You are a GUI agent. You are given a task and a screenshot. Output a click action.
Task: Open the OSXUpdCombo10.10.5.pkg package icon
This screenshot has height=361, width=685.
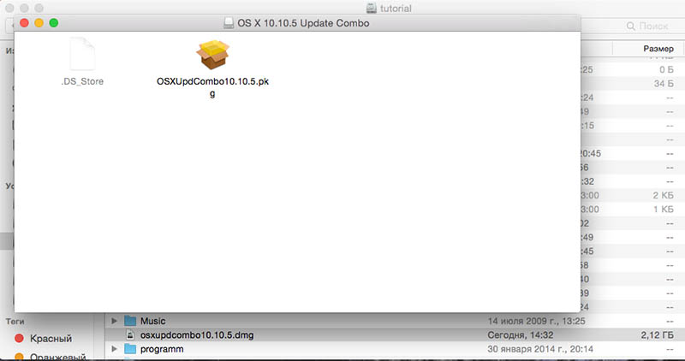(212, 55)
